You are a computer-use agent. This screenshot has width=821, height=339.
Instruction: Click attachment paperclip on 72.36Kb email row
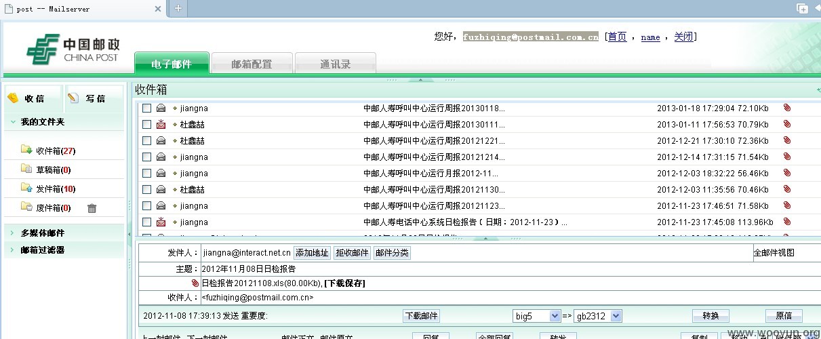[787, 140]
